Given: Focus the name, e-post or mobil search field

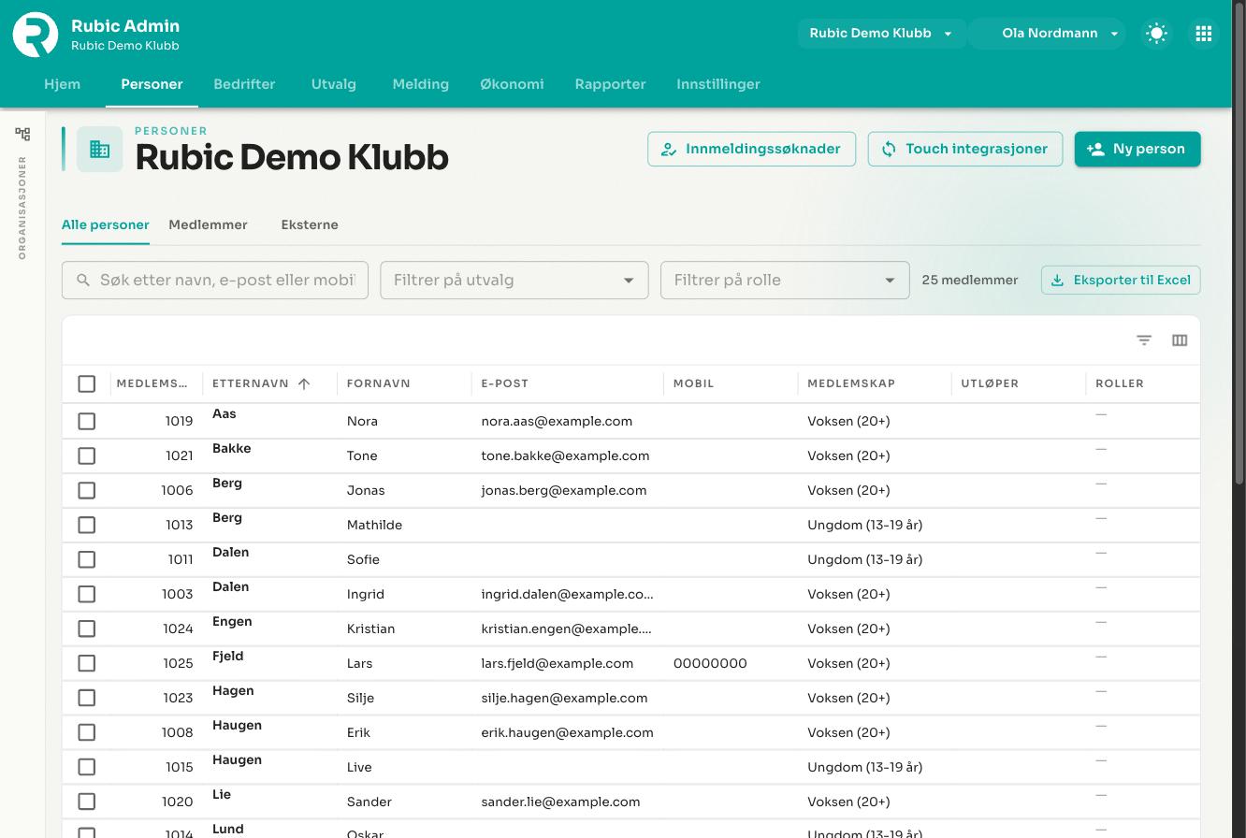Looking at the screenshot, I should coord(215,280).
